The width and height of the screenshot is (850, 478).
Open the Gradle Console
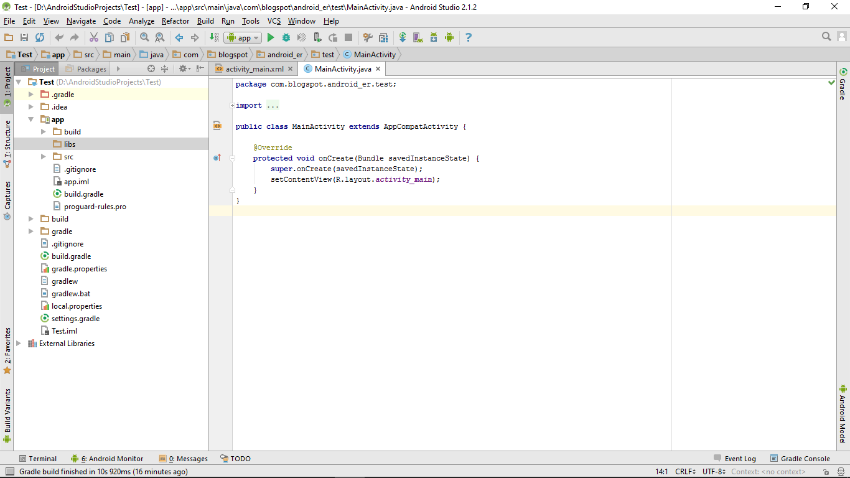click(800, 459)
